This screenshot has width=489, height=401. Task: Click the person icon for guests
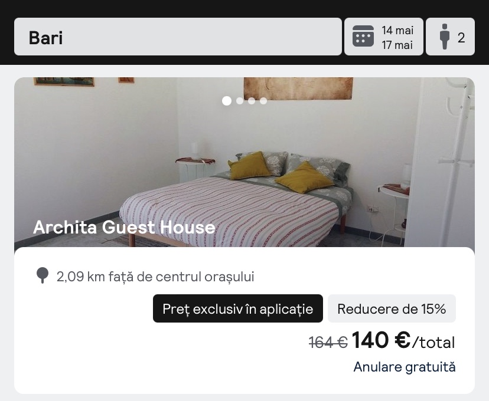pos(445,37)
